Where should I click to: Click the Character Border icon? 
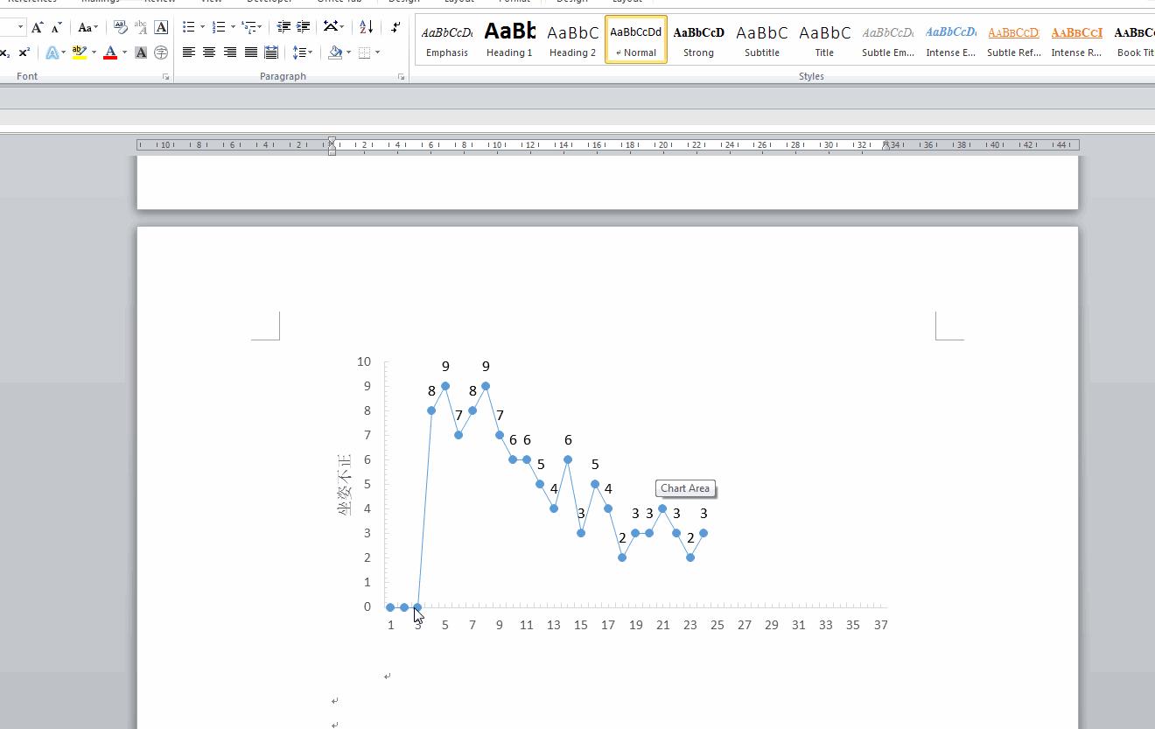coord(161,27)
